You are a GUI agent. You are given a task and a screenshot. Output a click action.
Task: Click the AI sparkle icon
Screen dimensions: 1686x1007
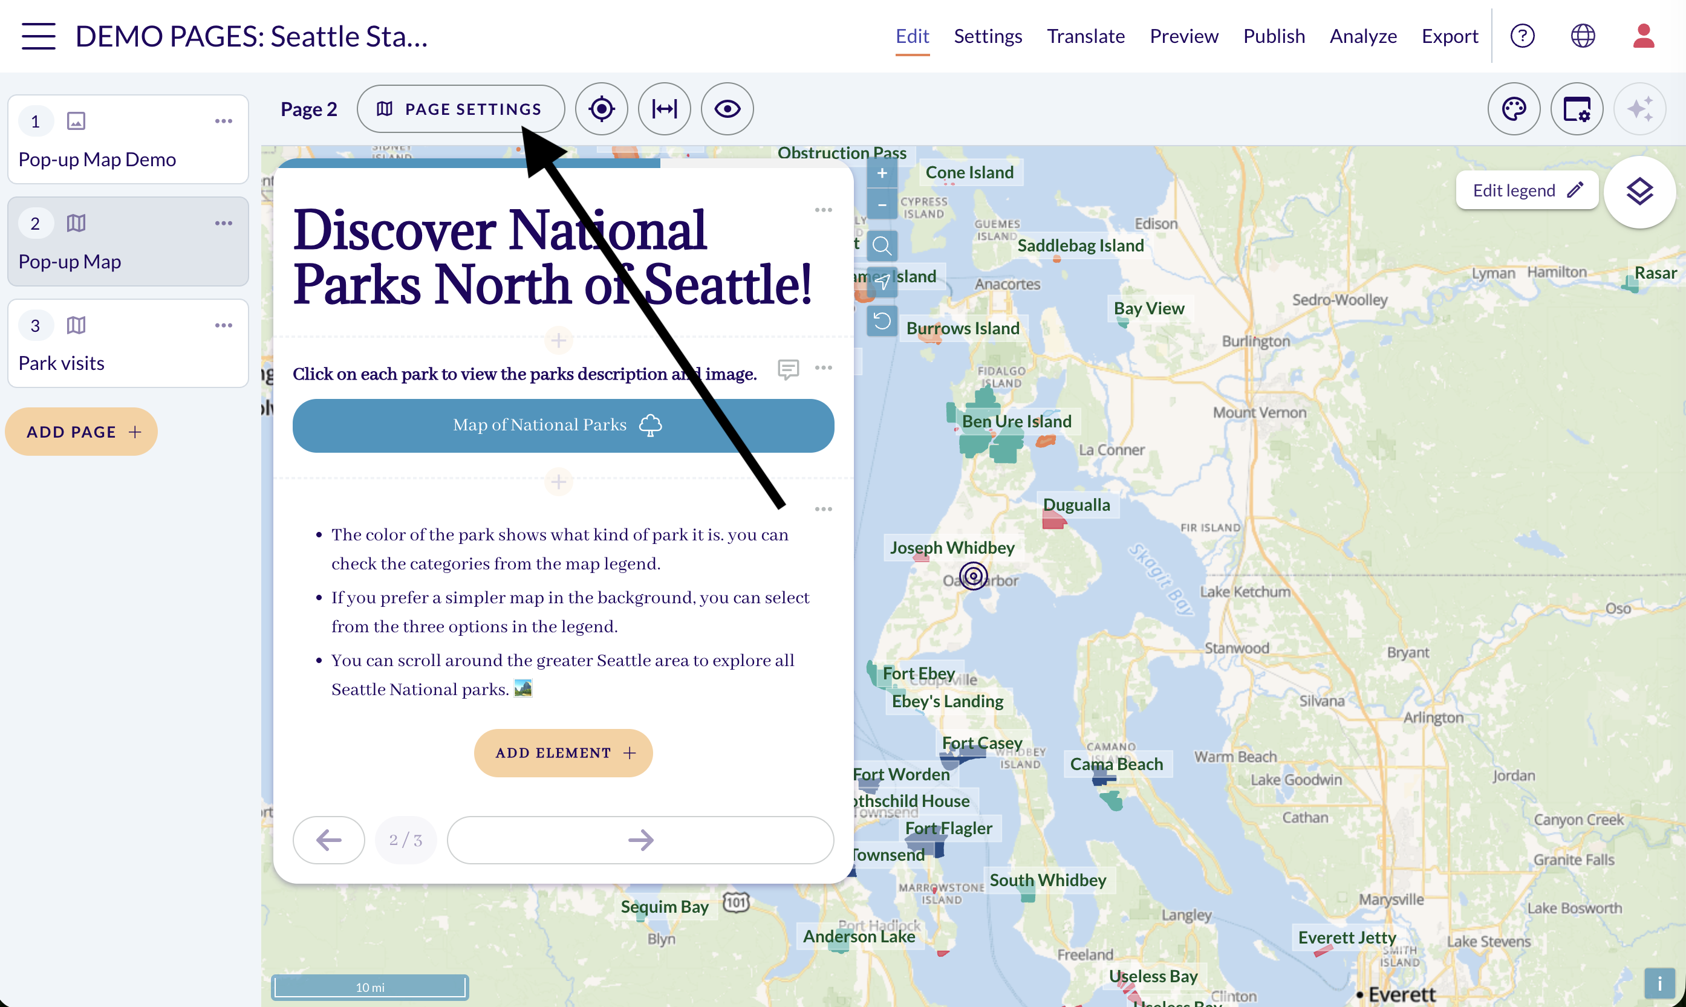click(1640, 109)
